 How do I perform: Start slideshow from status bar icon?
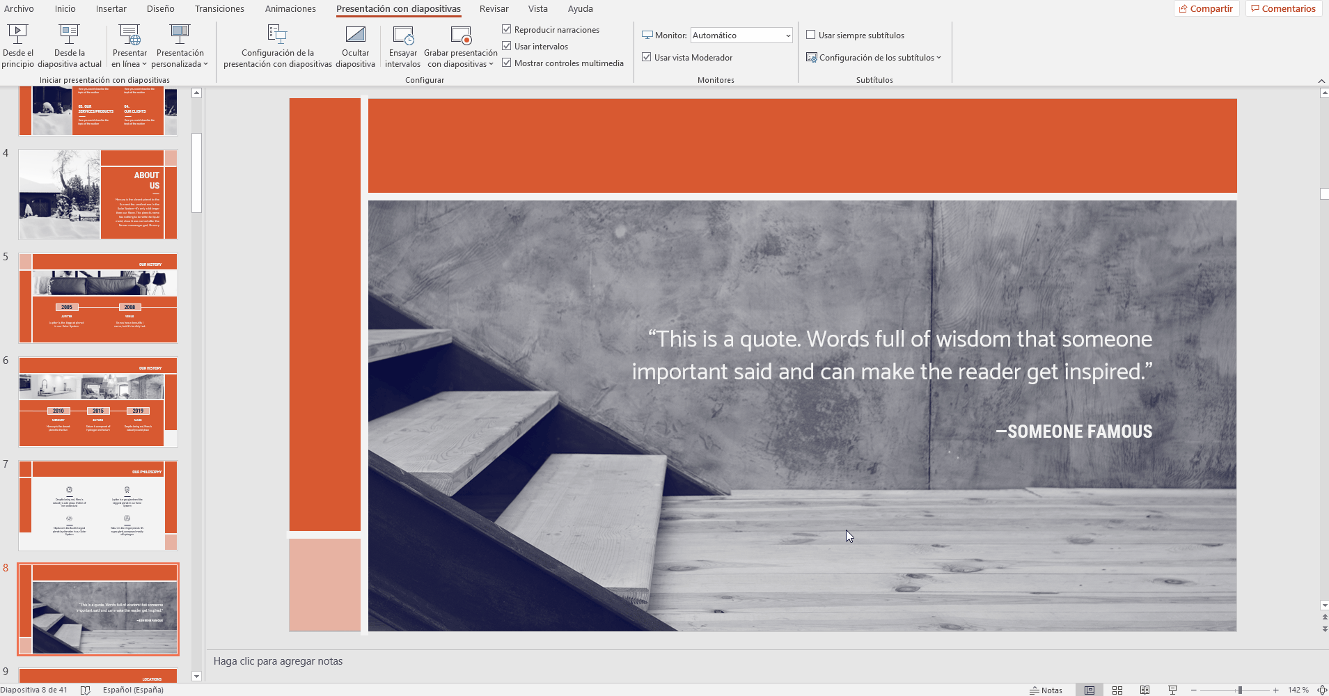pyautogui.click(x=1173, y=690)
